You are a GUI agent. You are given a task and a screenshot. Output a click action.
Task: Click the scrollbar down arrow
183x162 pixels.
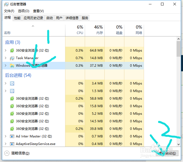(179, 144)
